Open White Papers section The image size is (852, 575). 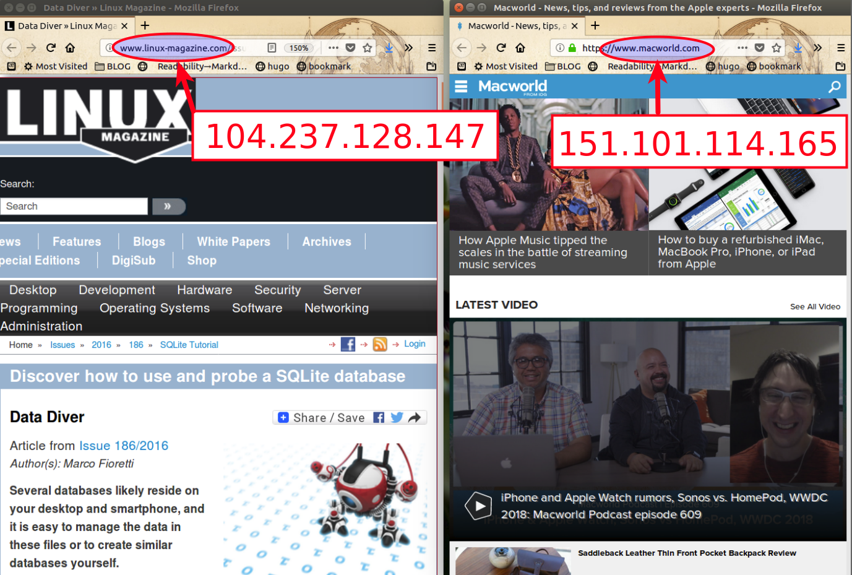coord(233,241)
